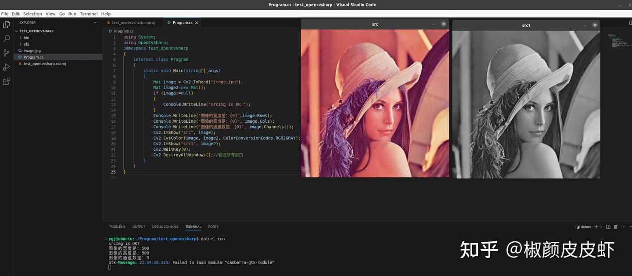The width and height of the screenshot is (632, 276).
Task: Split the terminal using the split icon
Action: click(x=608, y=227)
